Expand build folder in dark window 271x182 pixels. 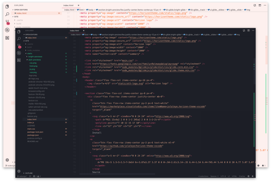click(x=28, y=47)
